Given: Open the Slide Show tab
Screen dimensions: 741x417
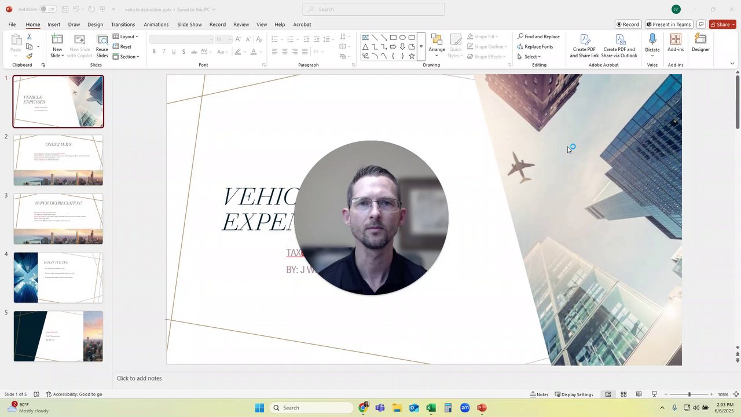Looking at the screenshot, I should (x=189, y=24).
